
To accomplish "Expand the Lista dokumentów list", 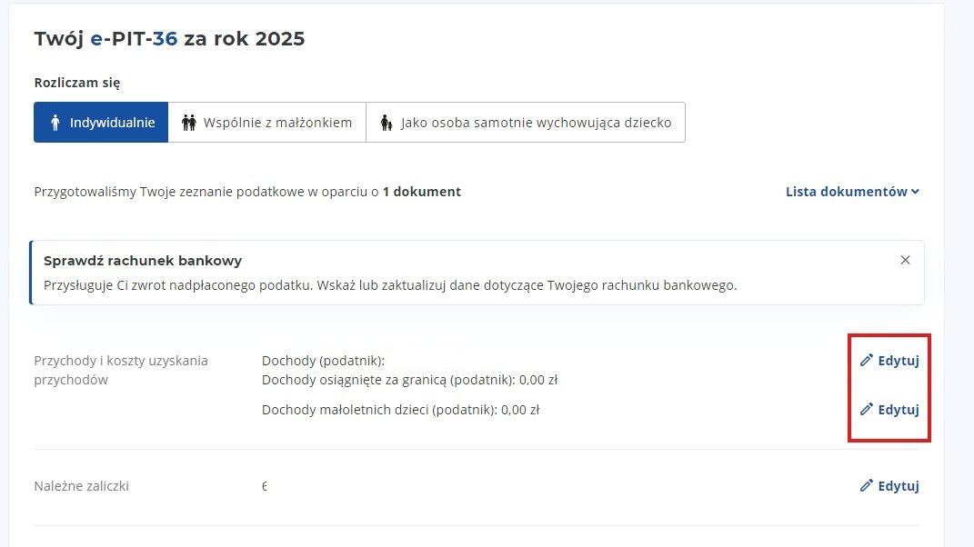I will [x=847, y=192].
